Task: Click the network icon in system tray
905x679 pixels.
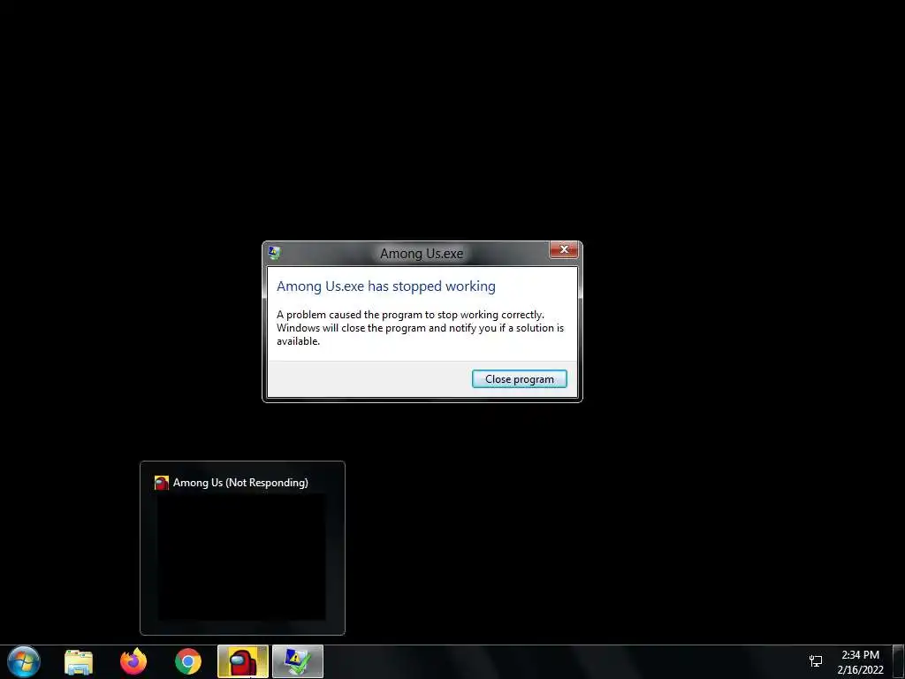Action: tap(816, 661)
